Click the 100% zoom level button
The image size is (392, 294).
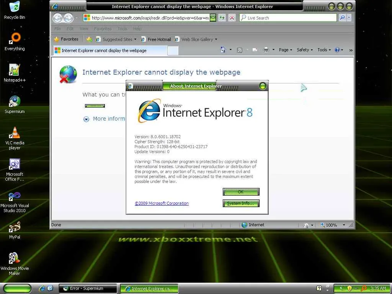point(329,225)
